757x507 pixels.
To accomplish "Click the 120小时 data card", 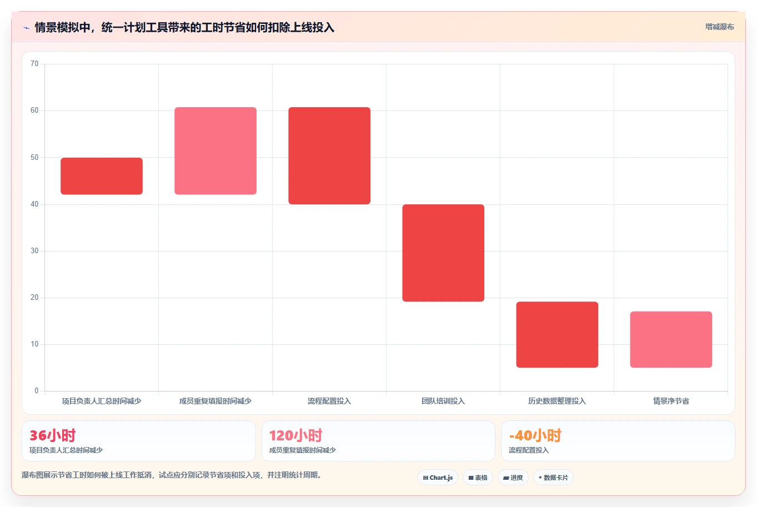I will 378,441.
